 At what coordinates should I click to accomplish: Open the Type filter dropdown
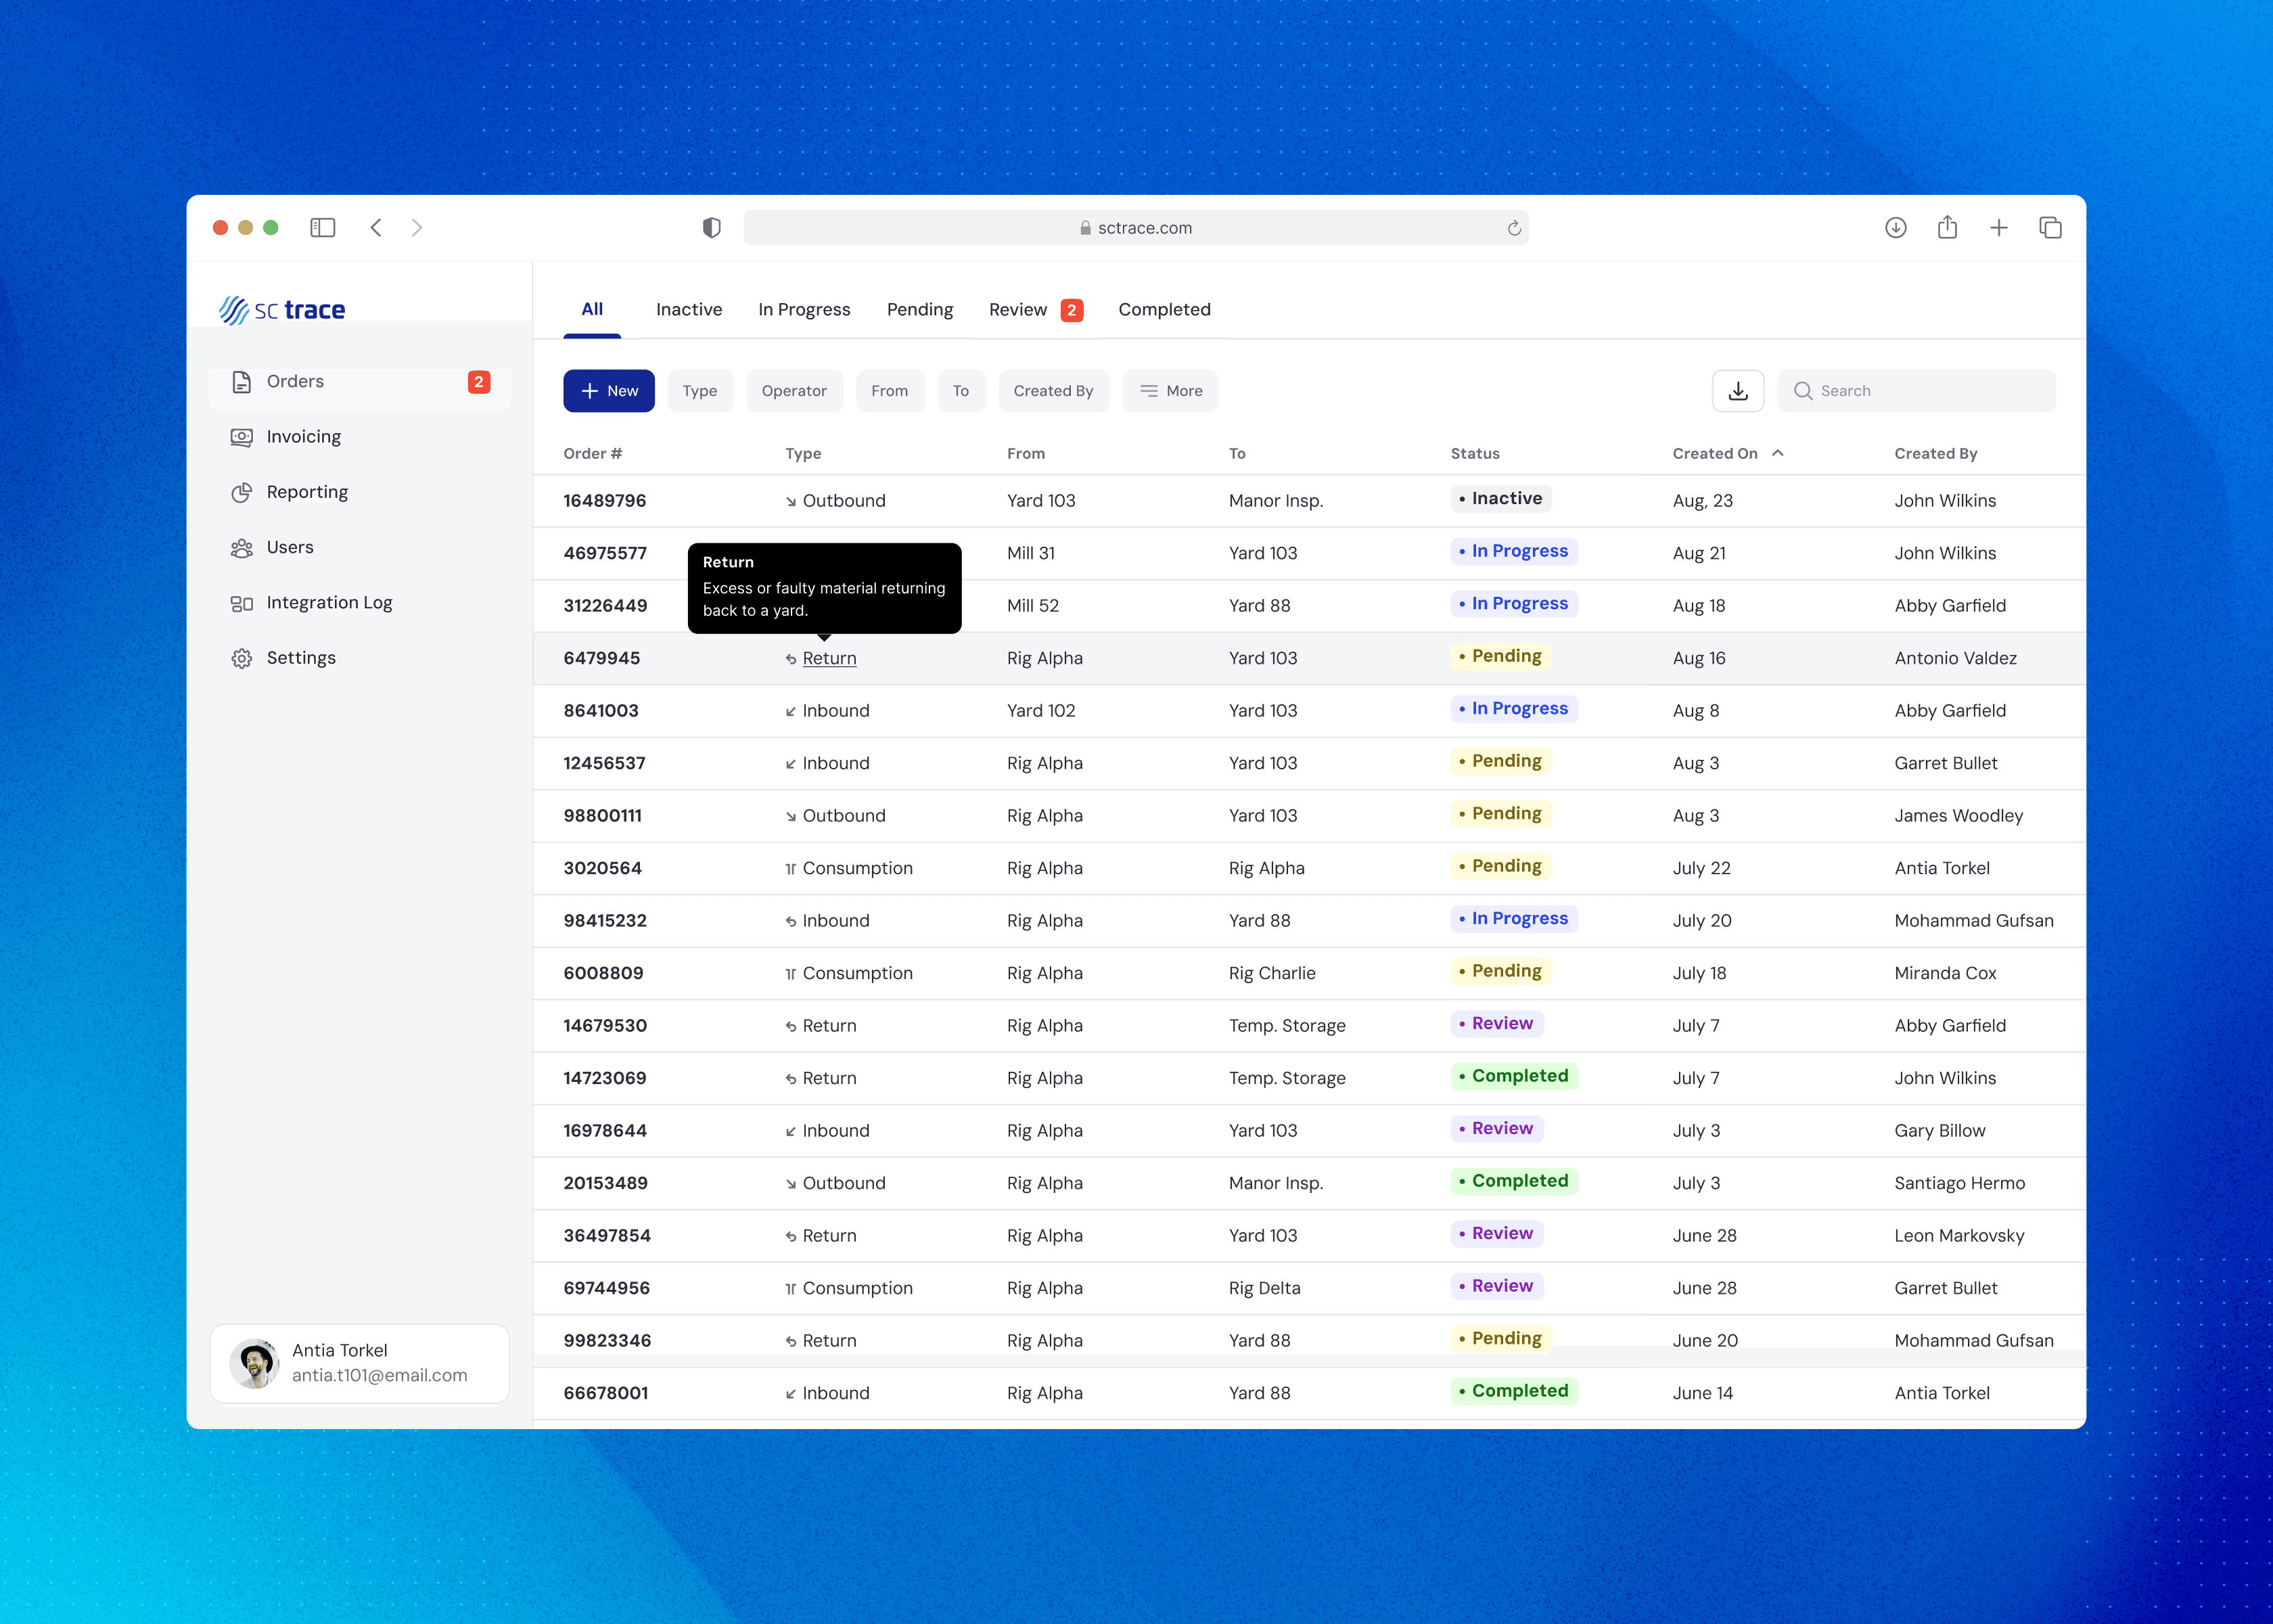point(699,391)
